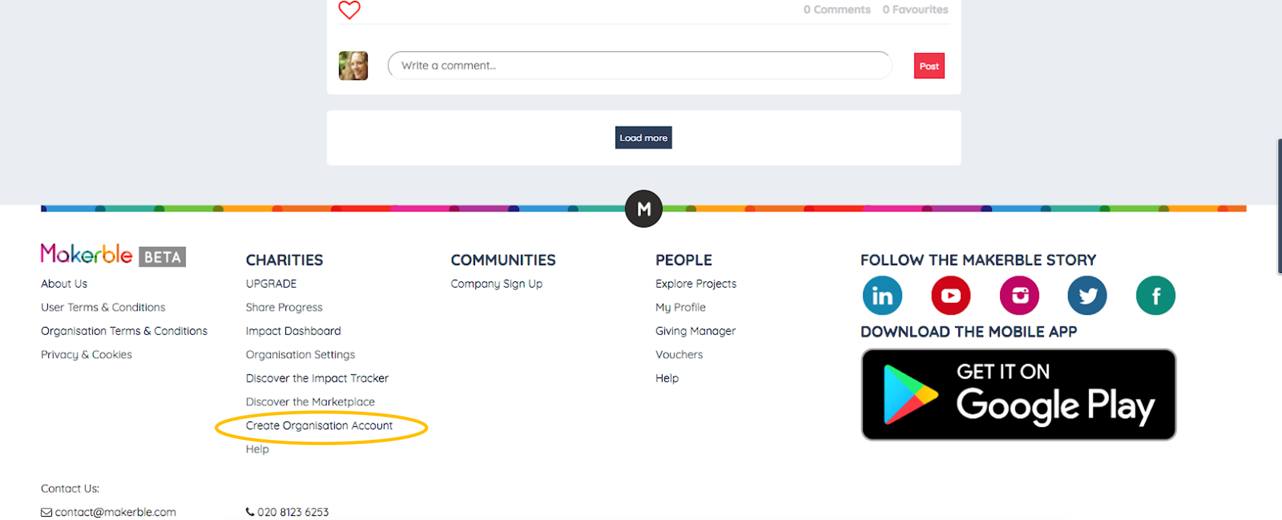
Task: Open the LinkedIn social icon
Action: coord(882,295)
